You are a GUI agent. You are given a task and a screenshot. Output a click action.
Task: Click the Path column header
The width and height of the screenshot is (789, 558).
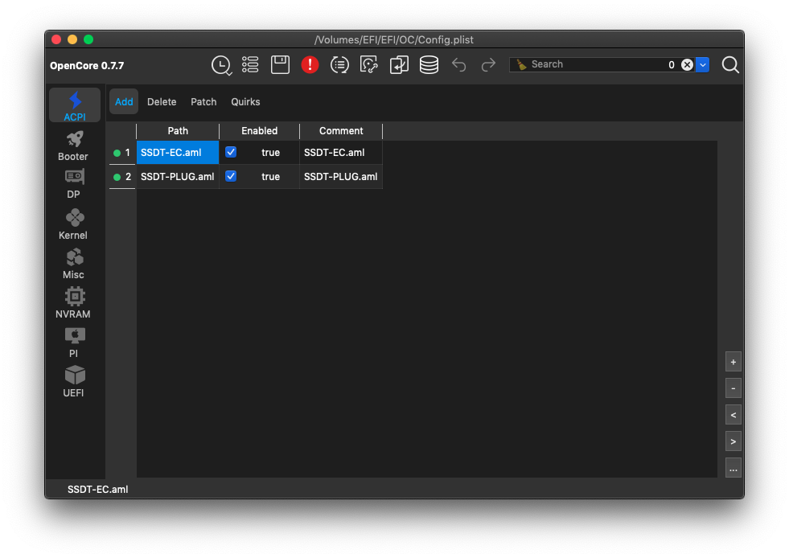point(178,131)
